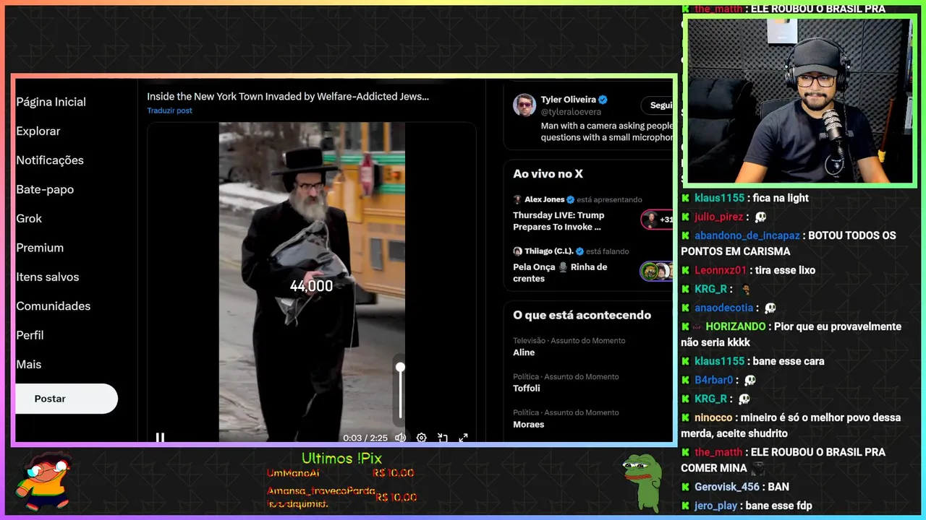Click the speaker avatars beside Pela Onça
The height and width of the screenshot is (520, 926).
coord(657,272)
